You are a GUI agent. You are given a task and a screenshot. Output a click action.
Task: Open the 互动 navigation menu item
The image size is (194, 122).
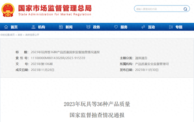pos(151,27)
